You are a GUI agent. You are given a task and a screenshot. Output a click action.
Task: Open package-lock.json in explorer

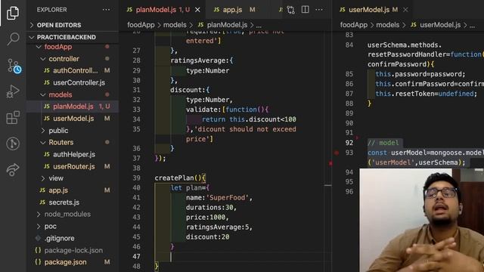pos(73,250)
